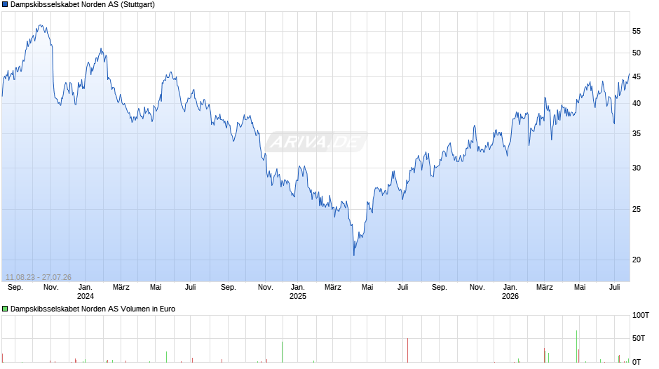
Task: Click the peak of the price line near 56
Action: click(41, 25)
